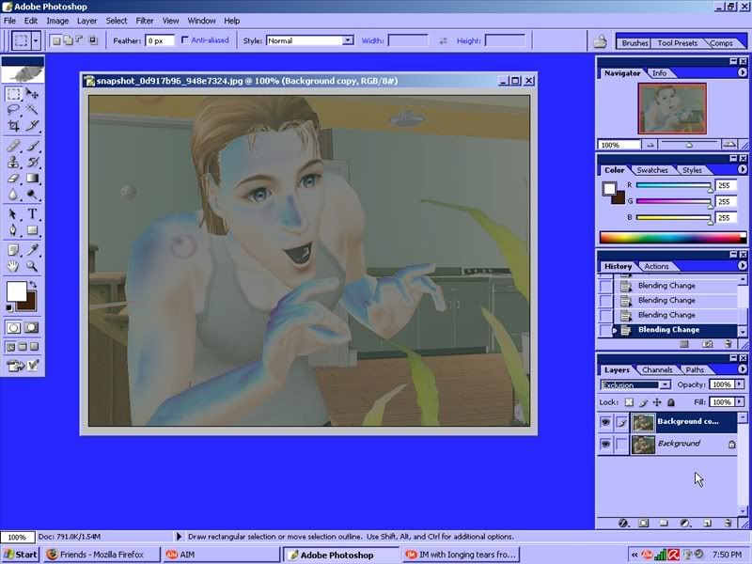Select the Magic Wand tool
Viewport: 752px width, 564px height.
pyautogui.click(x=32, y=109)
